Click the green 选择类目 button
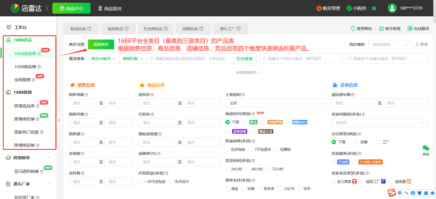The width and height of the screenshot is (436, 199). click(x=101, y=44)
